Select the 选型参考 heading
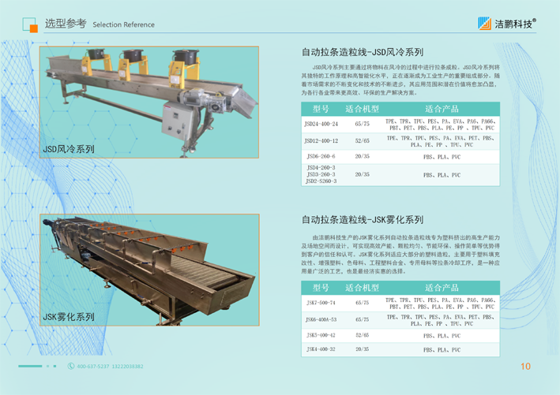560x395 pixels. pos(66,24)
